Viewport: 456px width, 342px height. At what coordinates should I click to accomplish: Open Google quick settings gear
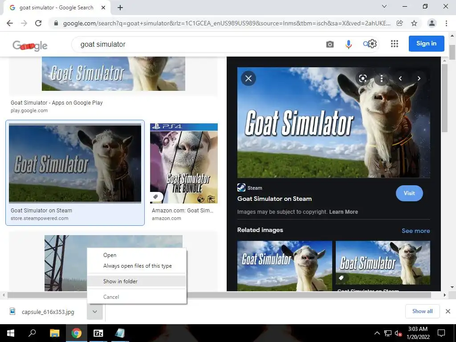tap(373, 44)
